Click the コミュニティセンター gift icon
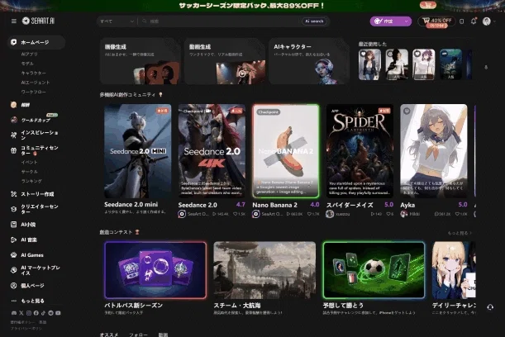Viewport: 505px width, 337px height. [x=13, y=150]
